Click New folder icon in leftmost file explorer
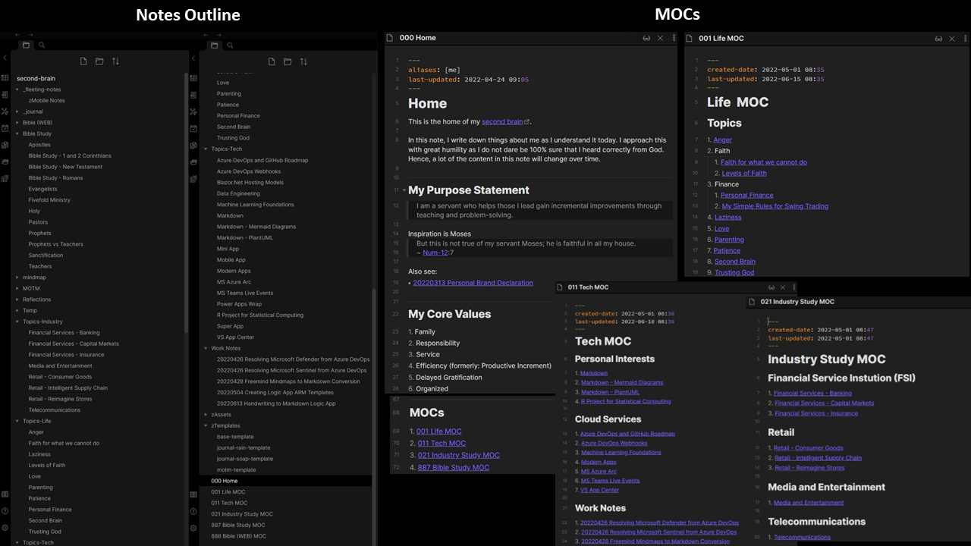 point(99,61)
